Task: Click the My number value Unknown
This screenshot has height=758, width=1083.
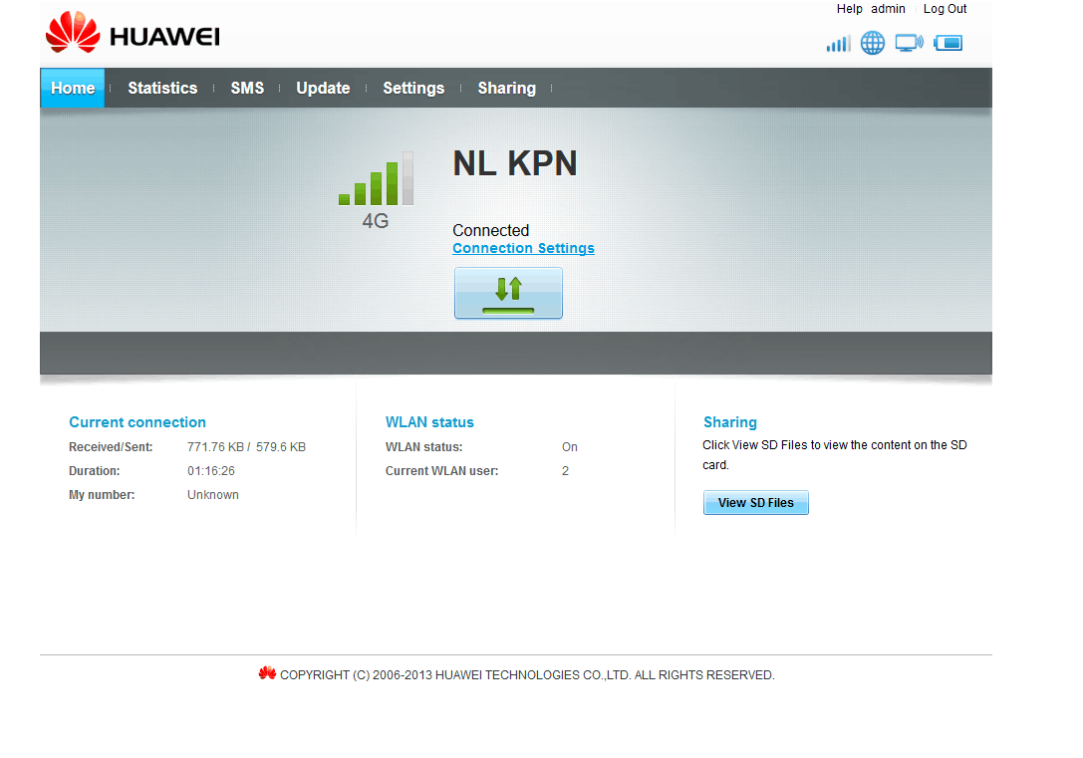Action: (213, 495)
